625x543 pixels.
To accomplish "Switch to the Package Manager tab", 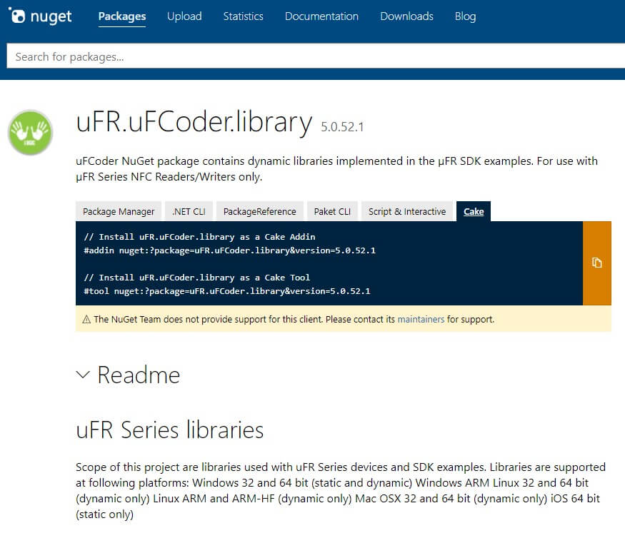I will 119,211.
